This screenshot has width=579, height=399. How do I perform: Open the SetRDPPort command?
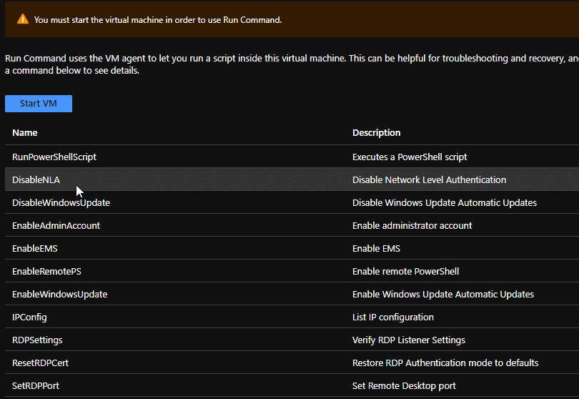(36, 386)
